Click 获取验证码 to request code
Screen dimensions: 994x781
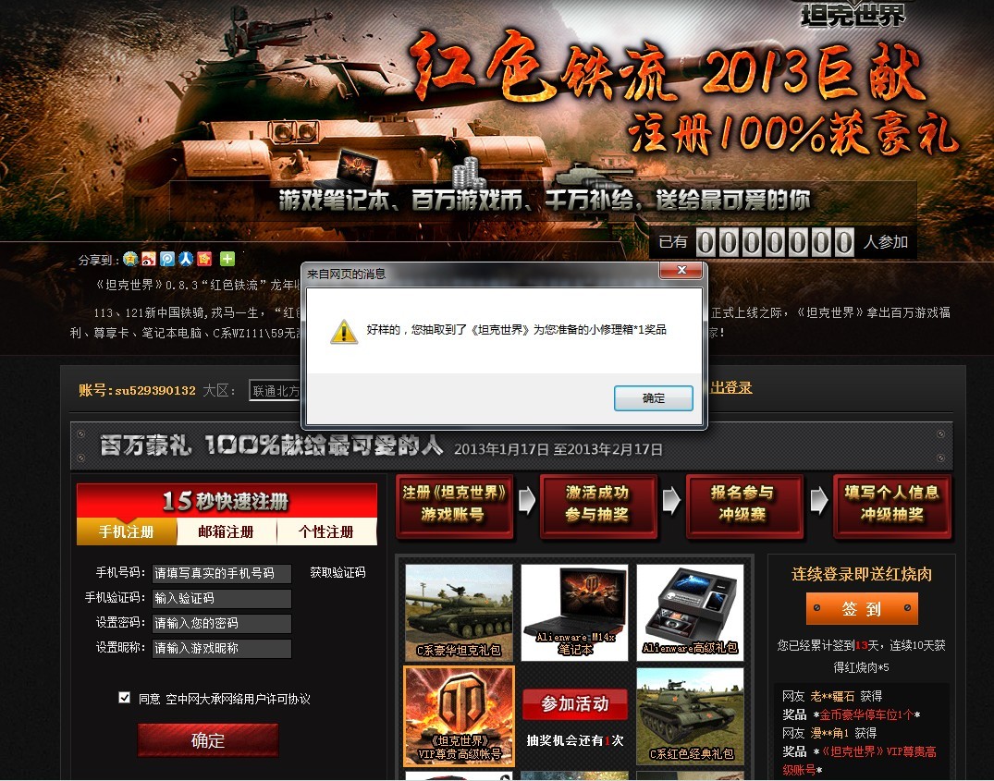337,573
